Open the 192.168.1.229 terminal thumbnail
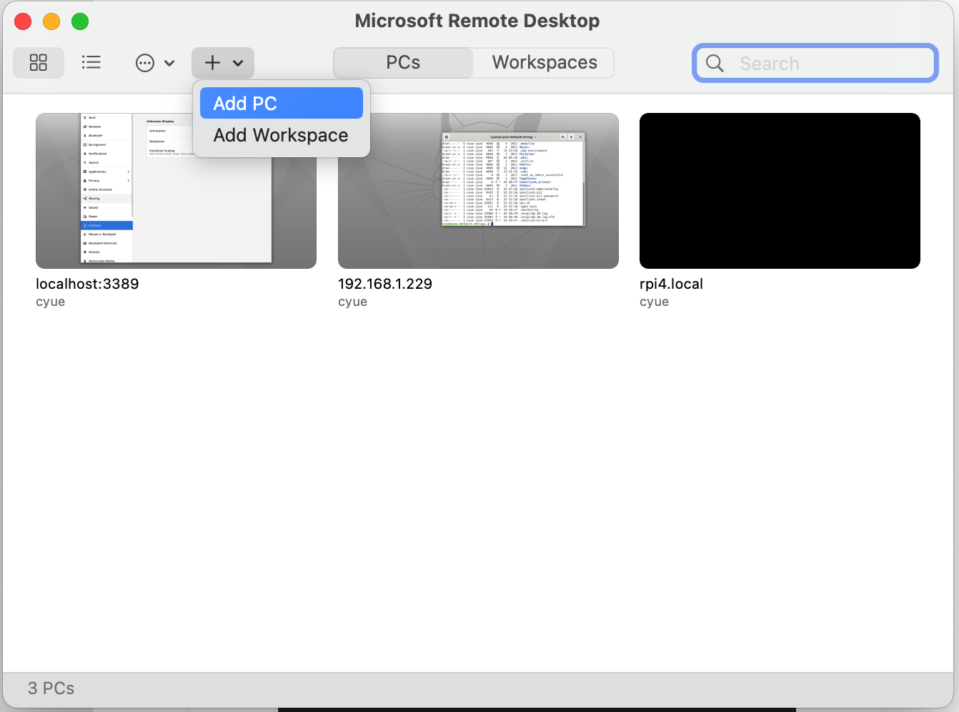This screenshot has width=959, height=712. pyautogui.click(x=478, y=191)
